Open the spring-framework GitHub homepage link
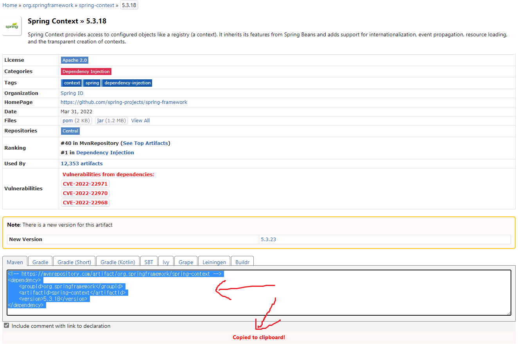The height and width of the screenshot is (345, 518). tap(124, 102)
